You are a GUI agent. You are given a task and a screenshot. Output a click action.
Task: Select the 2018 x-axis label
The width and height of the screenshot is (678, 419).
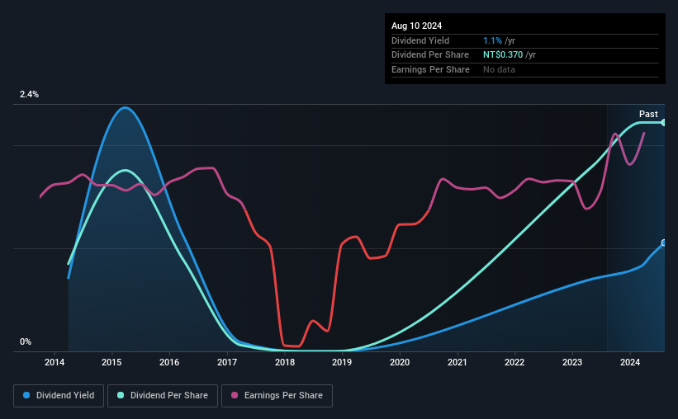pos(285,362)
